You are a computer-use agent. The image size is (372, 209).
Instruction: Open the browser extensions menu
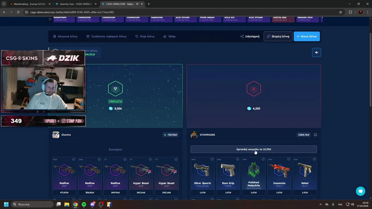pyautogui.click(x=350, y=12)
